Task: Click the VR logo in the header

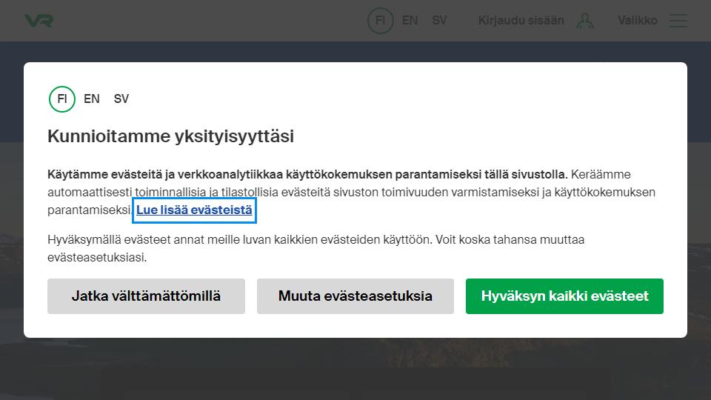Action: (39, 21)
